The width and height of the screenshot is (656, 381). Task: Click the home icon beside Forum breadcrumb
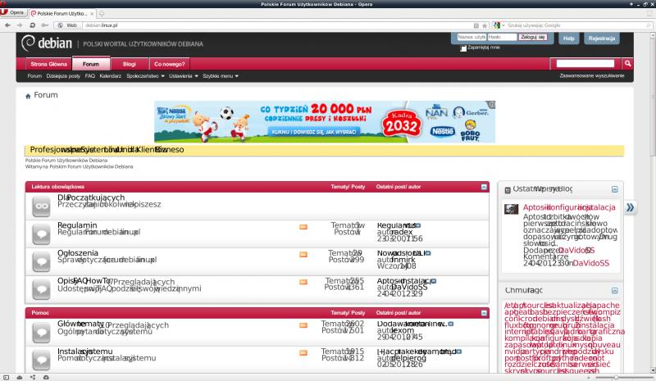[28, 96]
